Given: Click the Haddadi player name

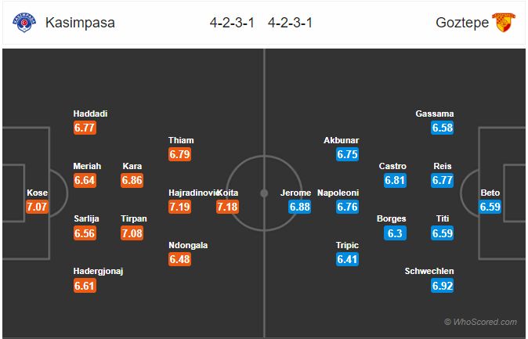Looking at the screenshot, I should (90, 114).
